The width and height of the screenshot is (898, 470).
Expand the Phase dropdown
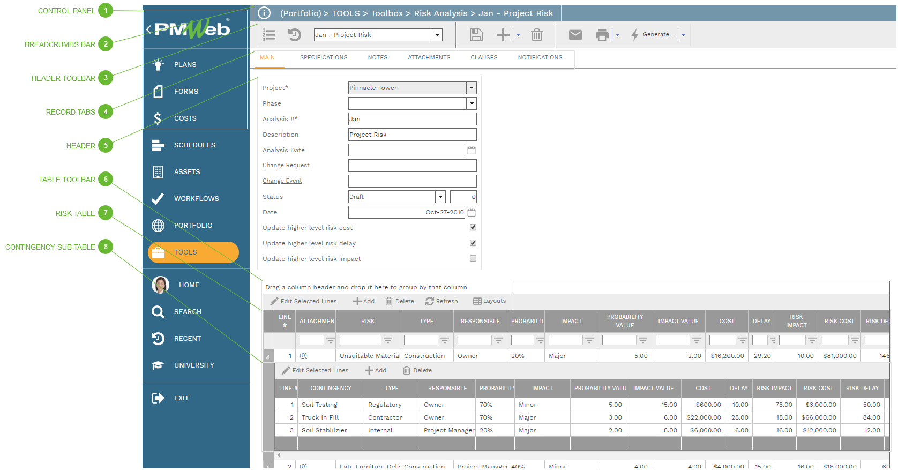472,103
